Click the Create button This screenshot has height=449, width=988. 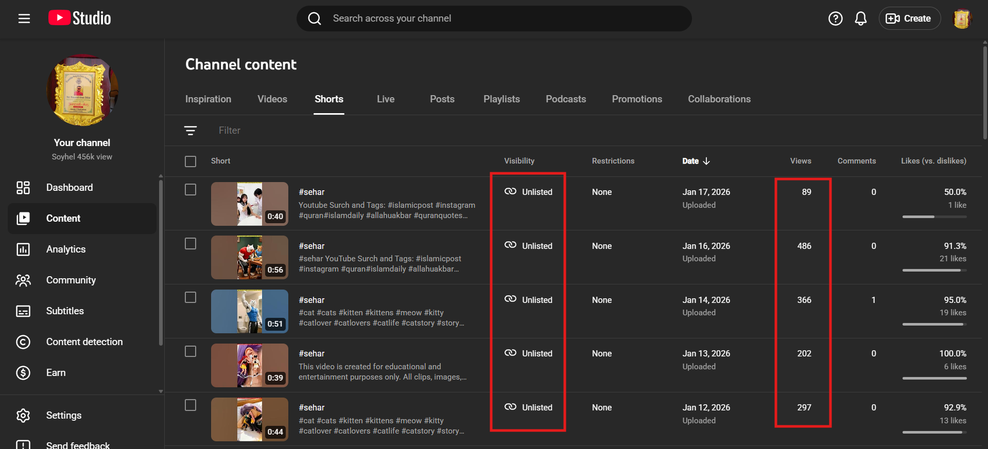click(x=909, y=19)
